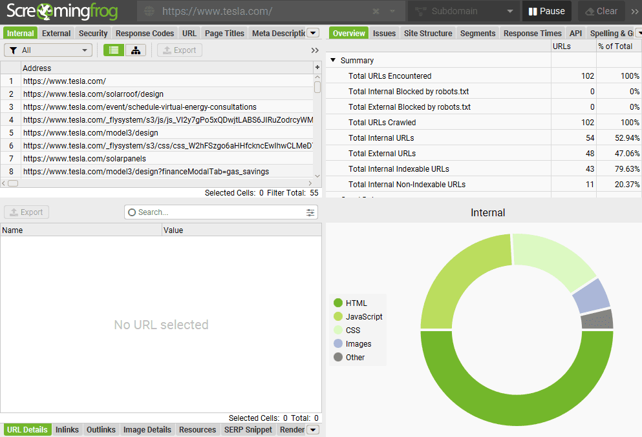642x437 pixels.
Task: Open the Image Details bottom tab
Action: coord(147,430)
